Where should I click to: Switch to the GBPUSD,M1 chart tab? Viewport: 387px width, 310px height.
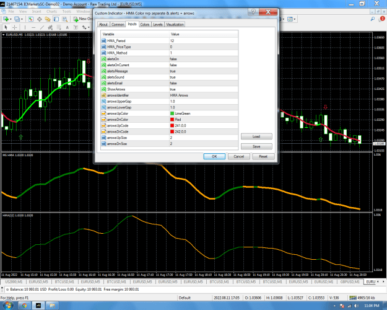[x=350, y=282]
